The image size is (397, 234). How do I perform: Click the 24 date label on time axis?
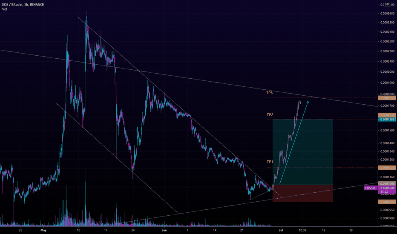[133, 230]
